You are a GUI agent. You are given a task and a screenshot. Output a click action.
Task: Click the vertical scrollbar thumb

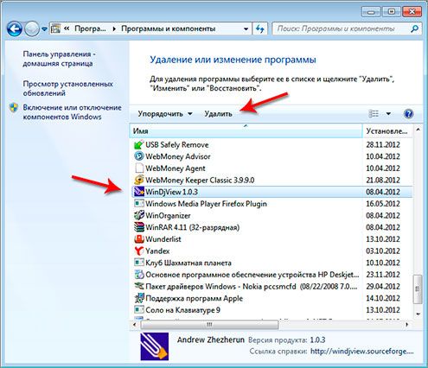(x=418, y=289)
